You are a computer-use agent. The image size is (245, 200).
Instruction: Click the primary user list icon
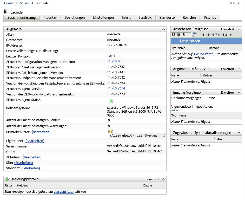pyautogui.click(x=110, y=132)
